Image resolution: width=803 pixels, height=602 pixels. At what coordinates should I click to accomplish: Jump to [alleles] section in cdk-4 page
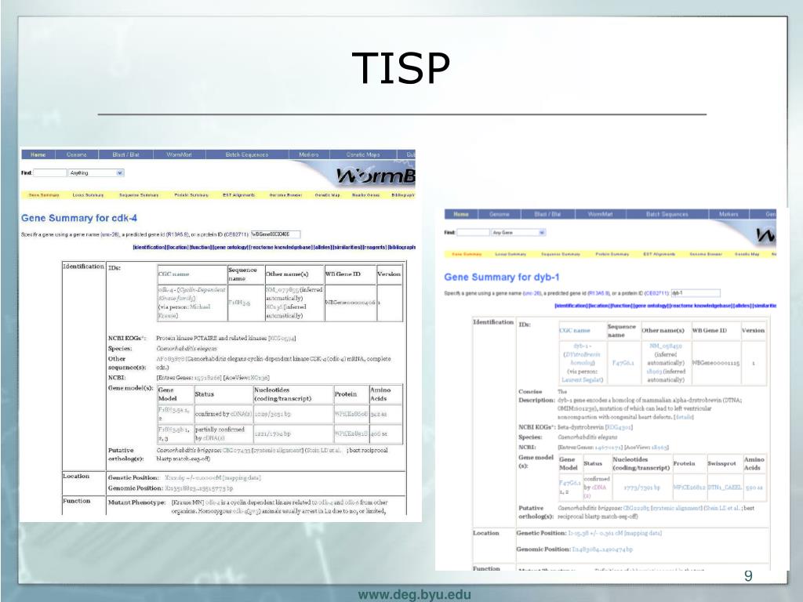click(322, 247)
